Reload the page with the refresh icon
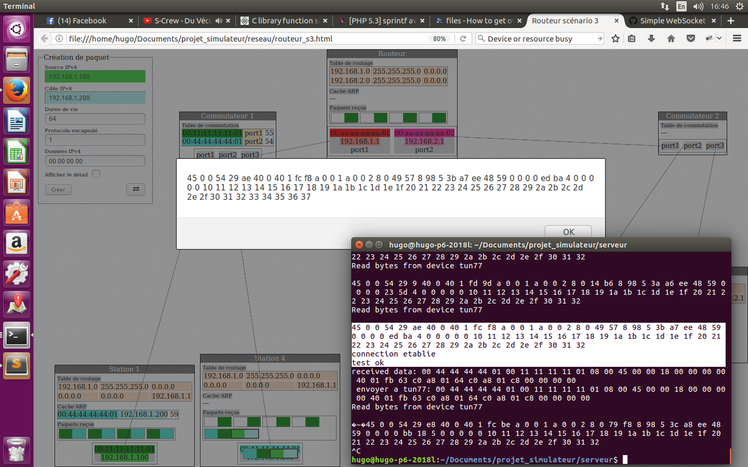 pos(463,39)
